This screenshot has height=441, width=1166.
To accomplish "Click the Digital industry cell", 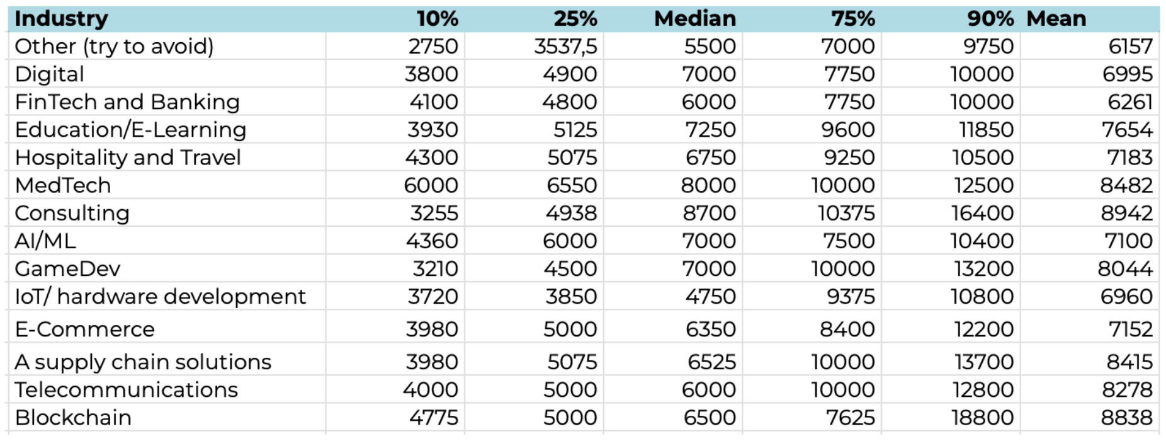I will (x=167, y=74).
